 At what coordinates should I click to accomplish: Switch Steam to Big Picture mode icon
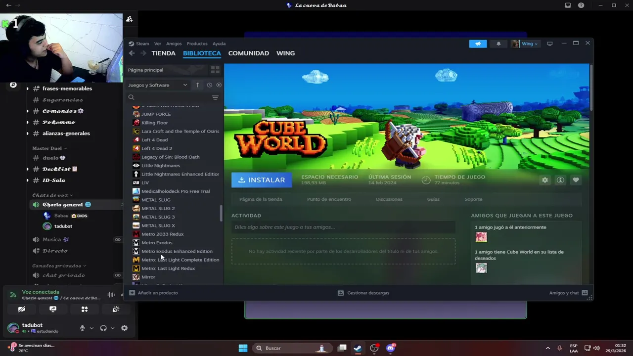pyautogui.click(x=549, y=44)
